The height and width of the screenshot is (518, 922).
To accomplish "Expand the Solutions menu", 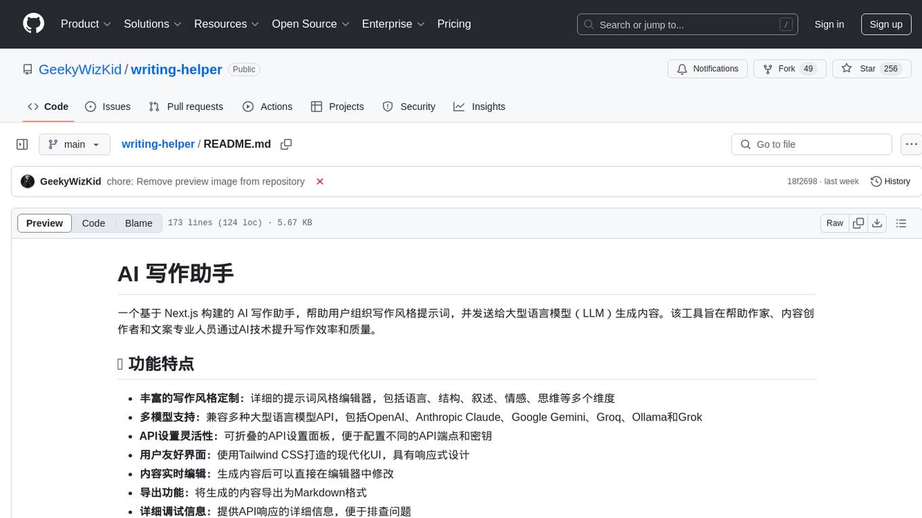I will tap(153, 24).
